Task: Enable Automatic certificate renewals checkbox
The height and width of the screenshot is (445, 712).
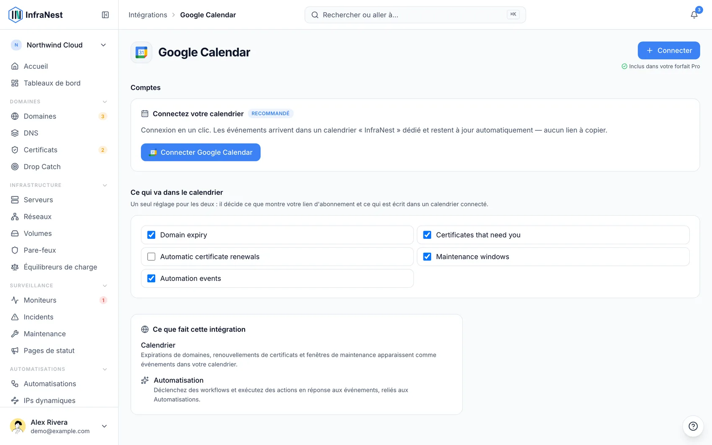Action: click(x=151, y=256)
